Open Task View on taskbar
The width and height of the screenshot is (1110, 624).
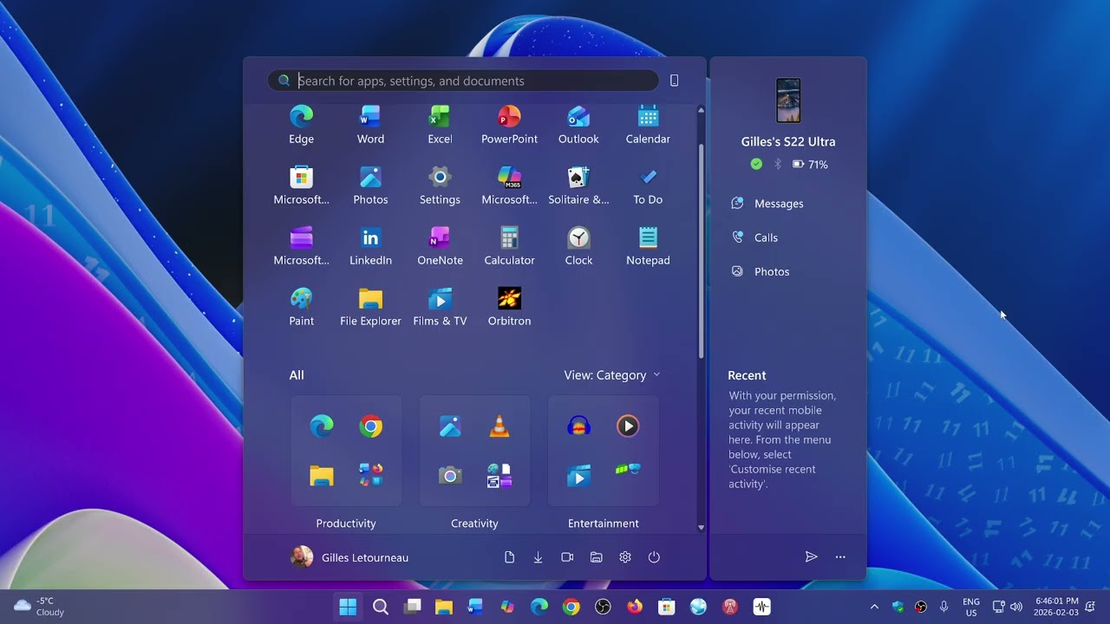pyautogui.click(x=412, y=607)
